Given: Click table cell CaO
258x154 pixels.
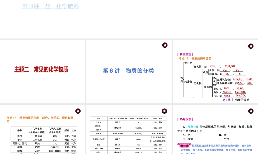Looking at the screenshot, I should click(138, 122).
